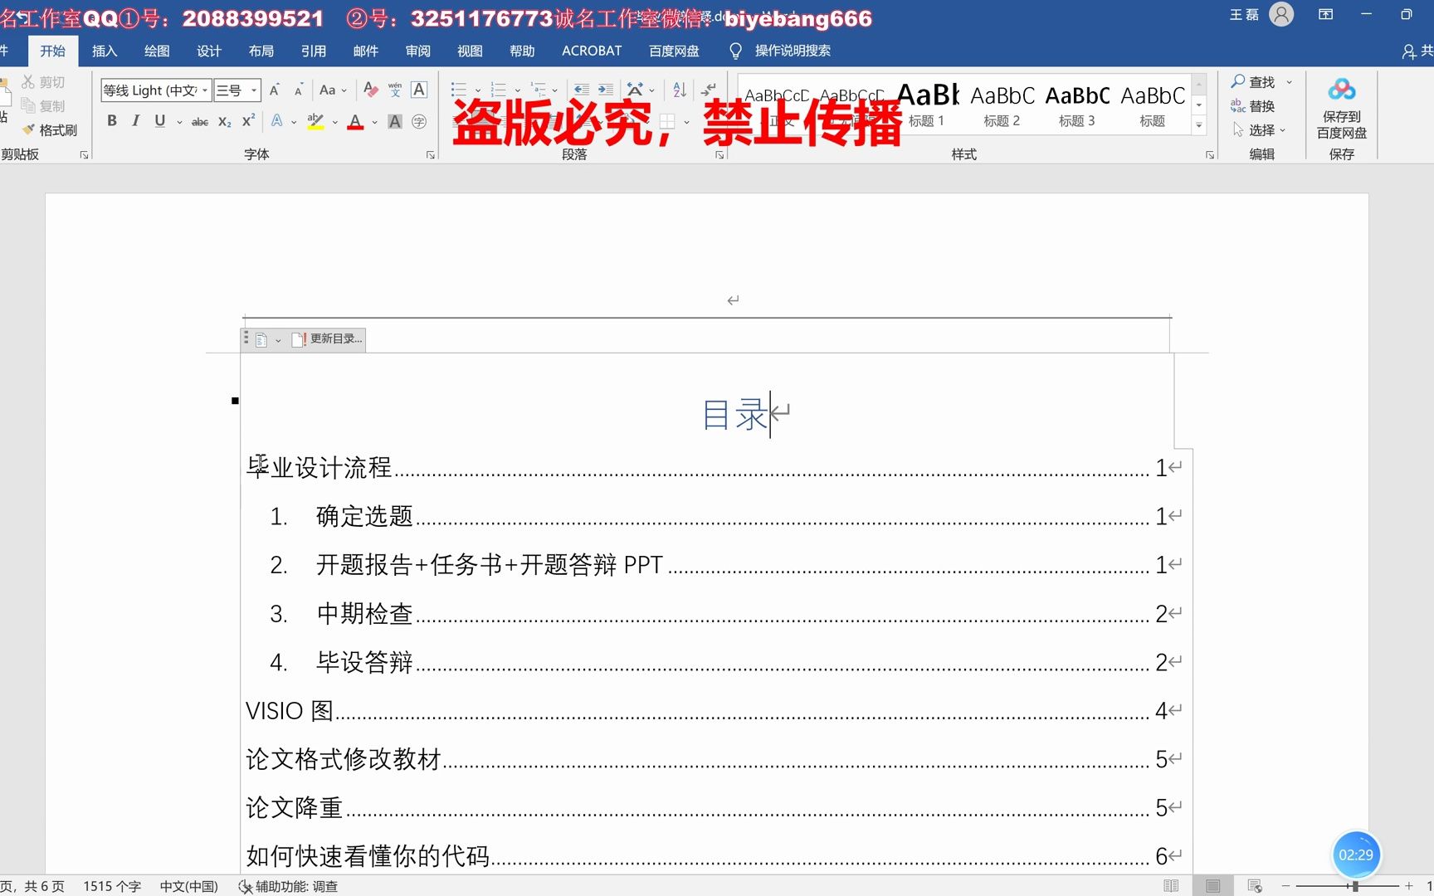Switch to Web Layout view
Image resolution: width=1434 pixels, height=896 pixels.
tap(1255, 886)
